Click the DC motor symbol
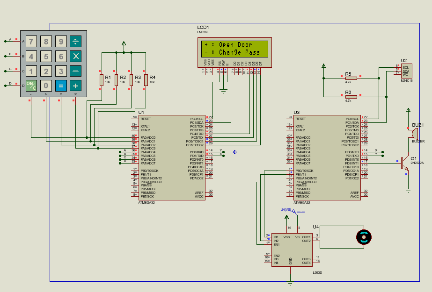 [x=364, y=237]
